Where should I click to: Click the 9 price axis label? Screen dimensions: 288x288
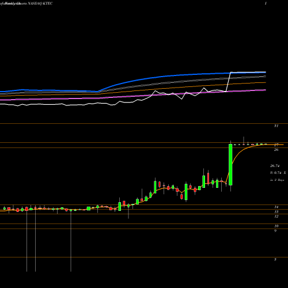[x=275, y=231]
